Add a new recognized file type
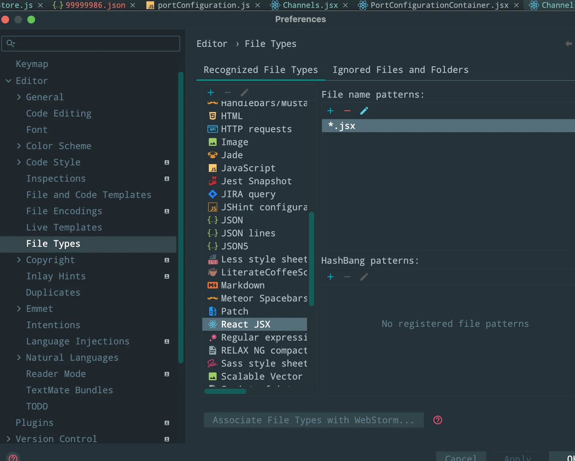Viewport: 575px width, 461px height. pos(211,93)
